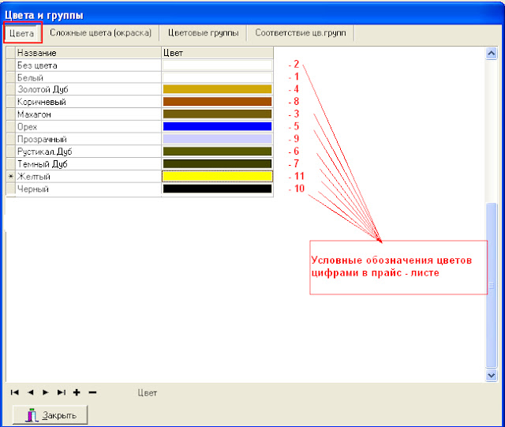Go to next record arrow
Screen dimensions: 505x427
point(46,392)
